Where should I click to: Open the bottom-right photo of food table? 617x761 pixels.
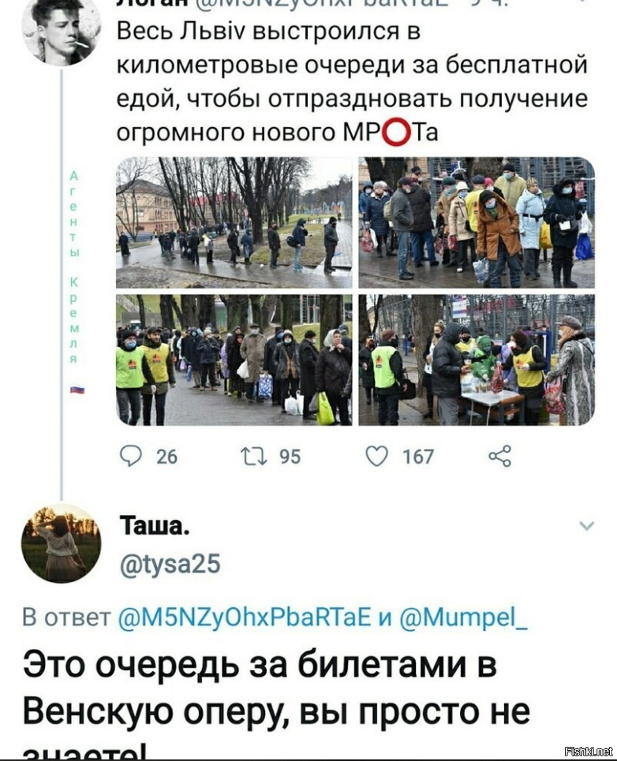[x=477, y=360]
